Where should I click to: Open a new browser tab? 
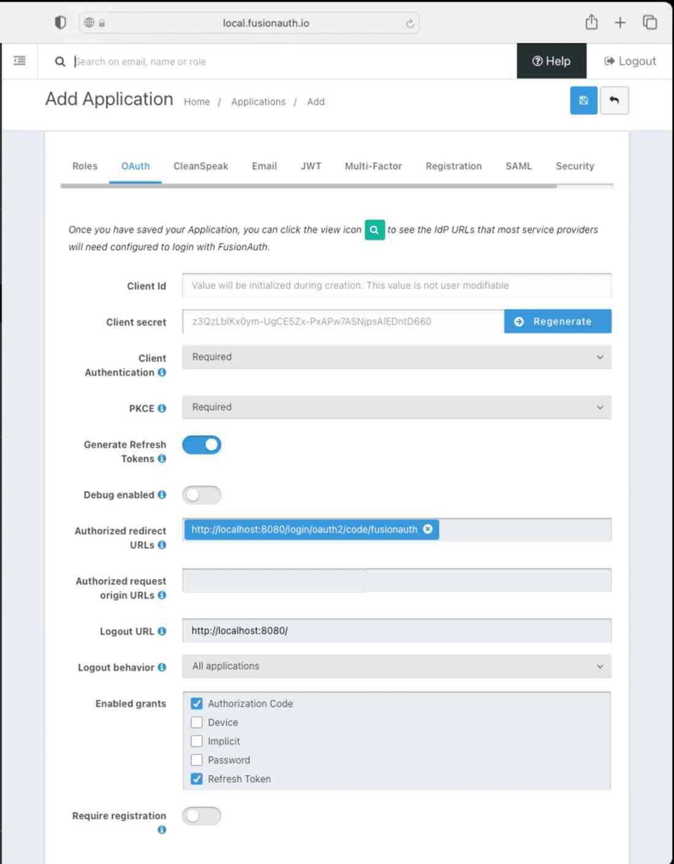620,23
